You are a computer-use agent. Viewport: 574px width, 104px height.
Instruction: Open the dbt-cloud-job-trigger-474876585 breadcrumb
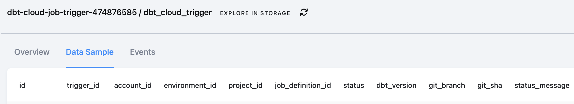pyautogui.click(x=72, y=12)
